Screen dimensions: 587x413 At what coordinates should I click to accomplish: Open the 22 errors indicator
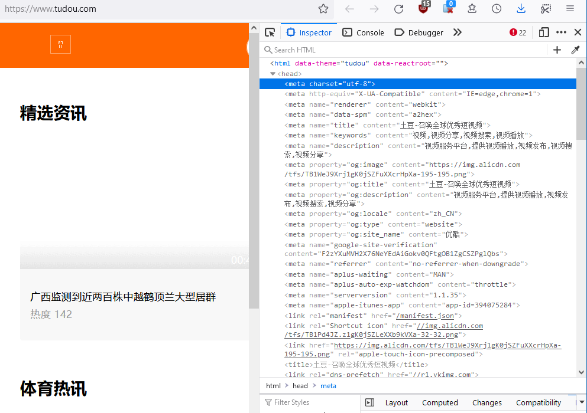click(x=518, y=32)
